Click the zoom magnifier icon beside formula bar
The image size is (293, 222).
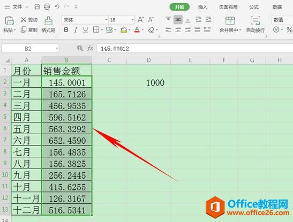pos(80,48)
